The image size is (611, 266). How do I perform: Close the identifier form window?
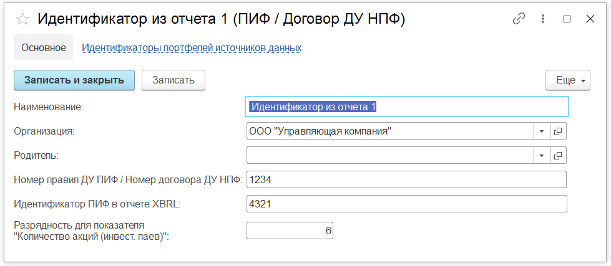pyautogui.click(x=590, y=19)
